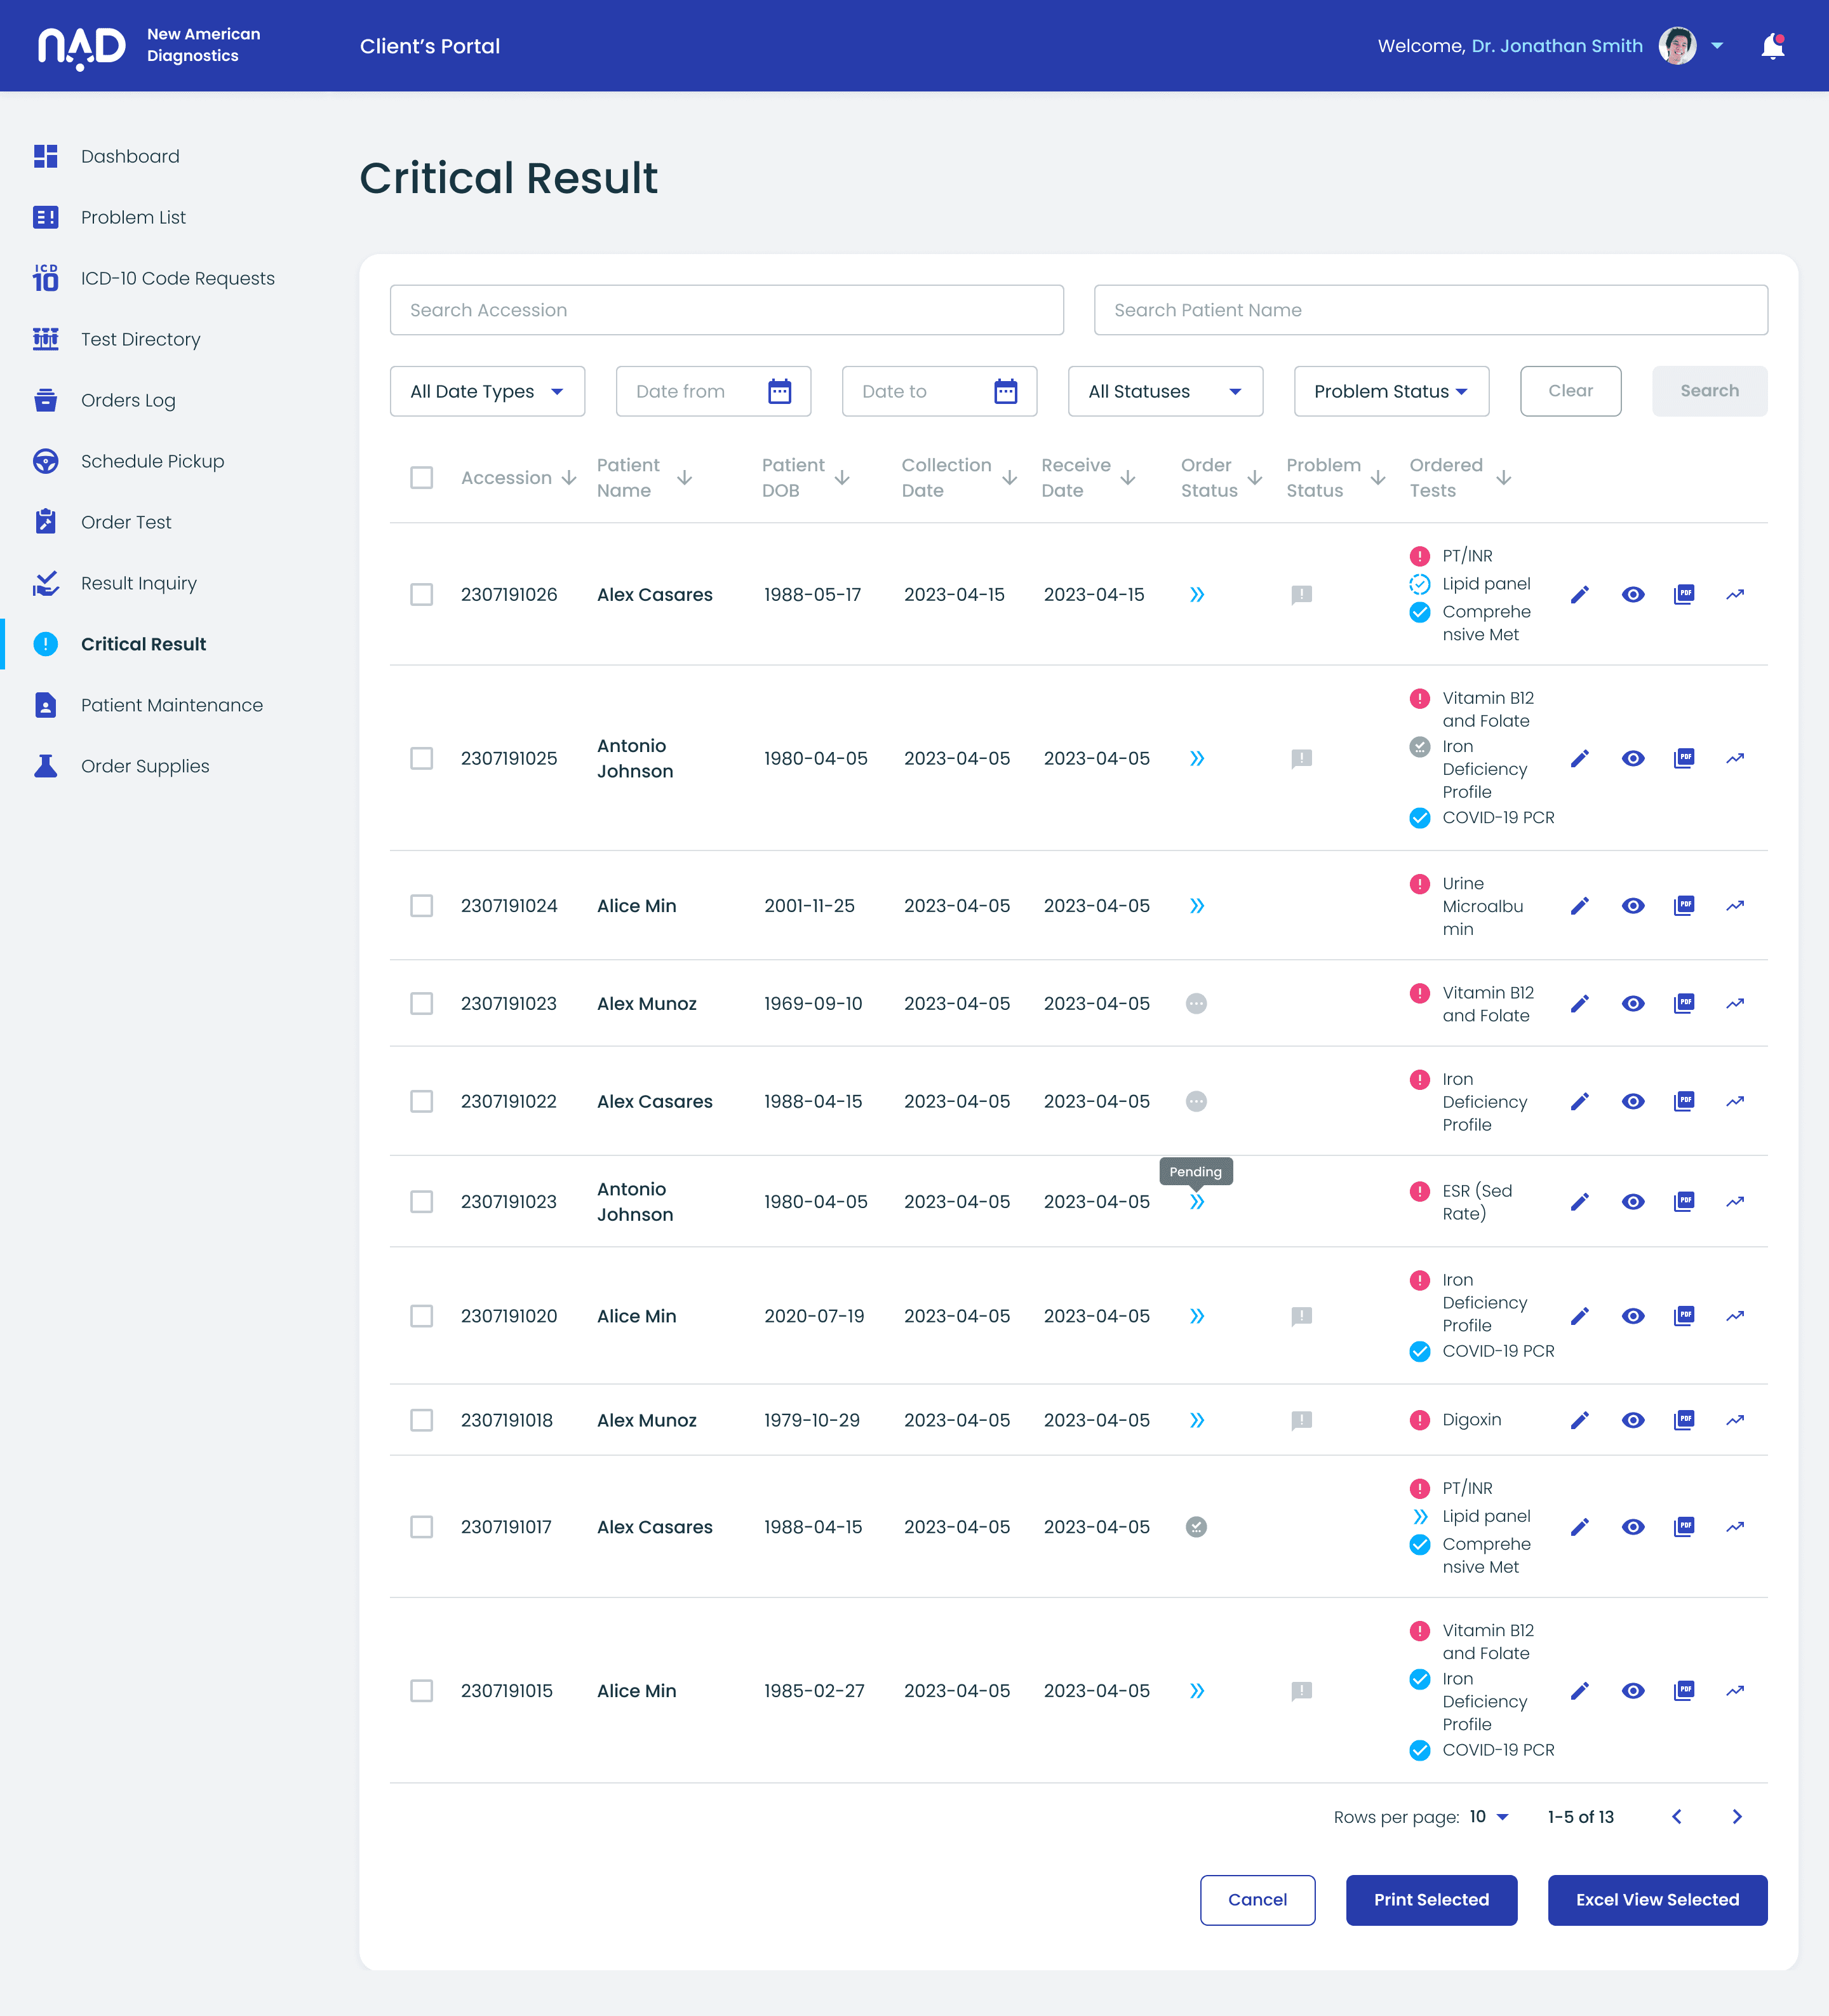Click Pending order status icon for ESR row

coord(1196,1202)
